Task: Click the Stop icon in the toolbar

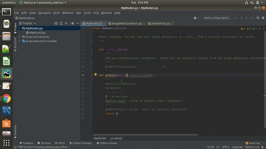Action: tap(252, 18)
